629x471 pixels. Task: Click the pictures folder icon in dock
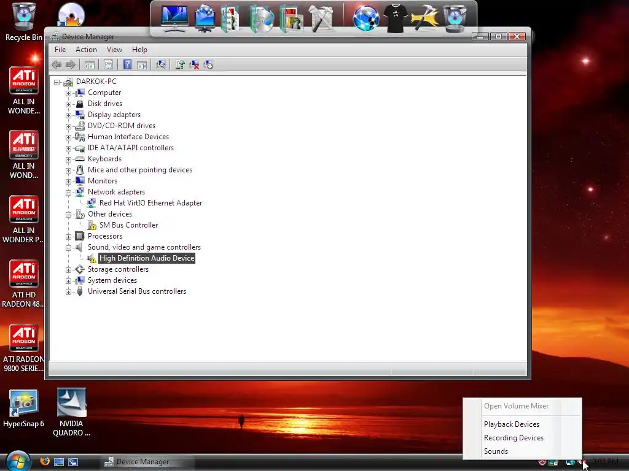click(291, 18)
